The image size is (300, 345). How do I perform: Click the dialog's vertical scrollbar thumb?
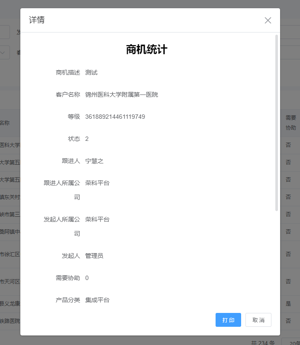[277, 123]
